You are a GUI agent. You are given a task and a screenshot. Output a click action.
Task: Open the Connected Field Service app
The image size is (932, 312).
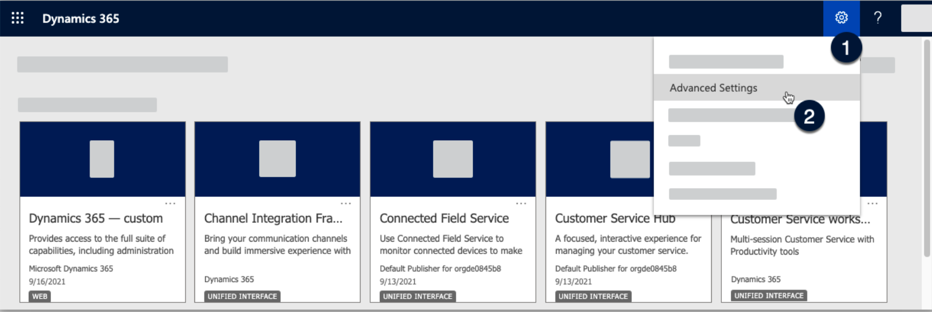coord(444,219)
